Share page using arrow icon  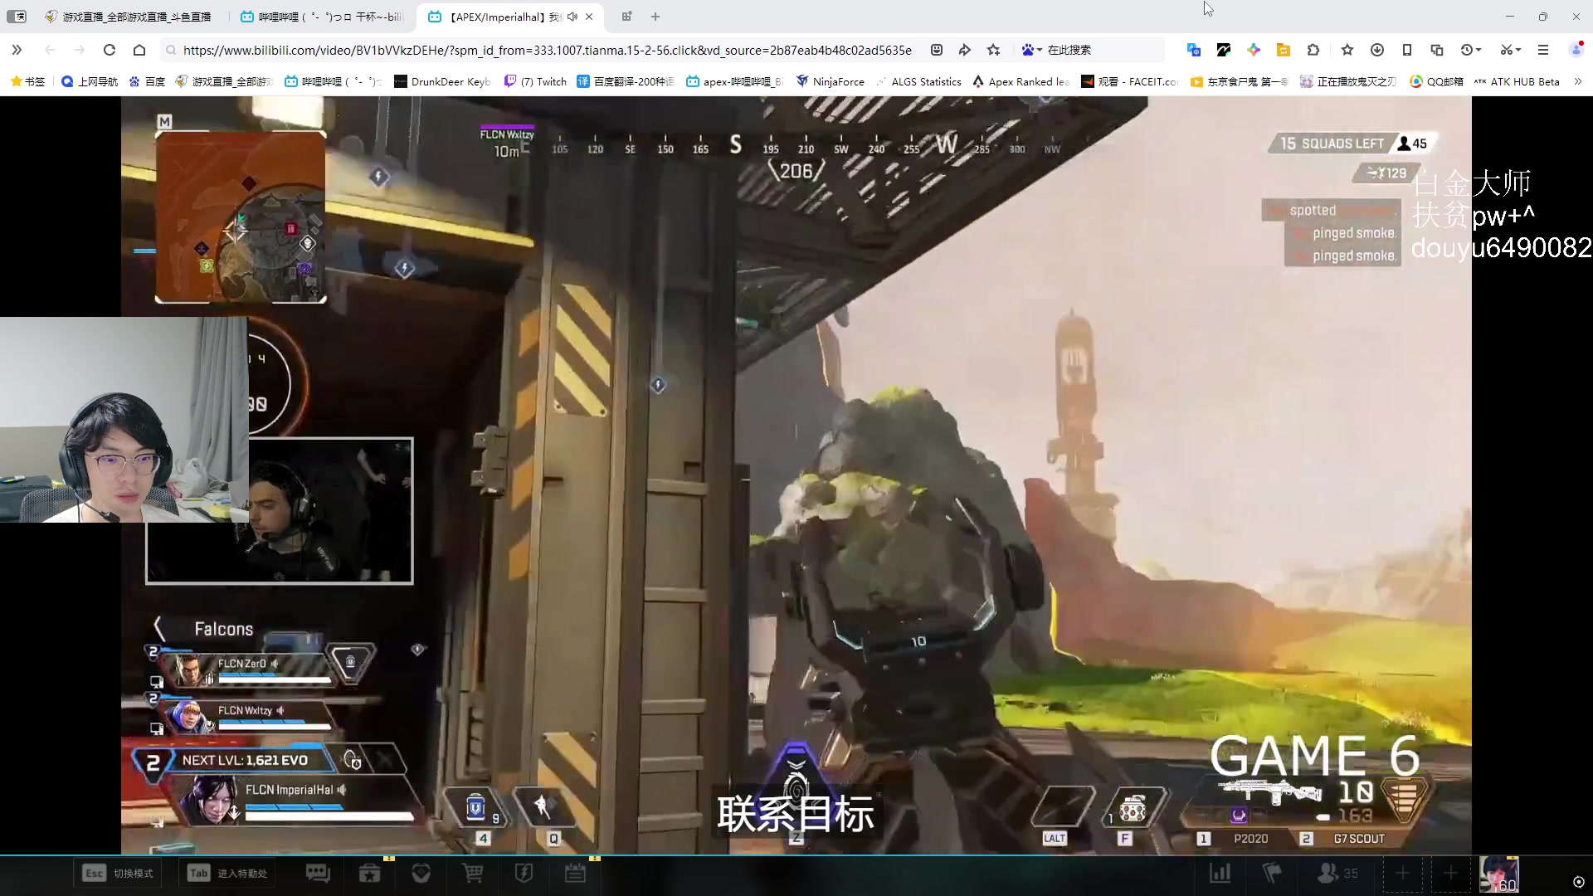click(965, 50)
